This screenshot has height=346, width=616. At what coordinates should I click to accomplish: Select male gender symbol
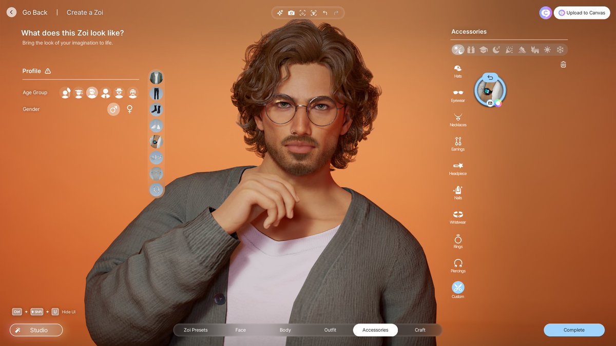113,109
